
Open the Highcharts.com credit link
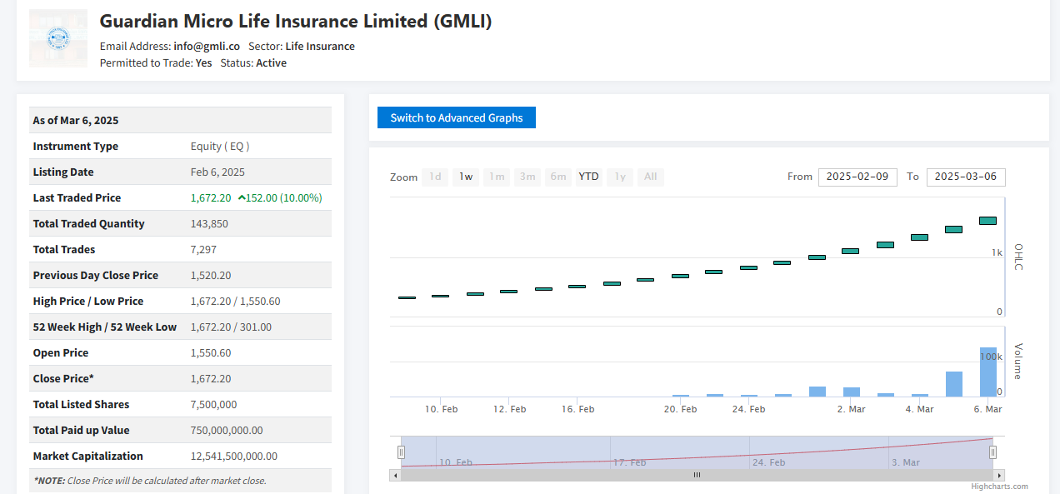tap(999, 487)
